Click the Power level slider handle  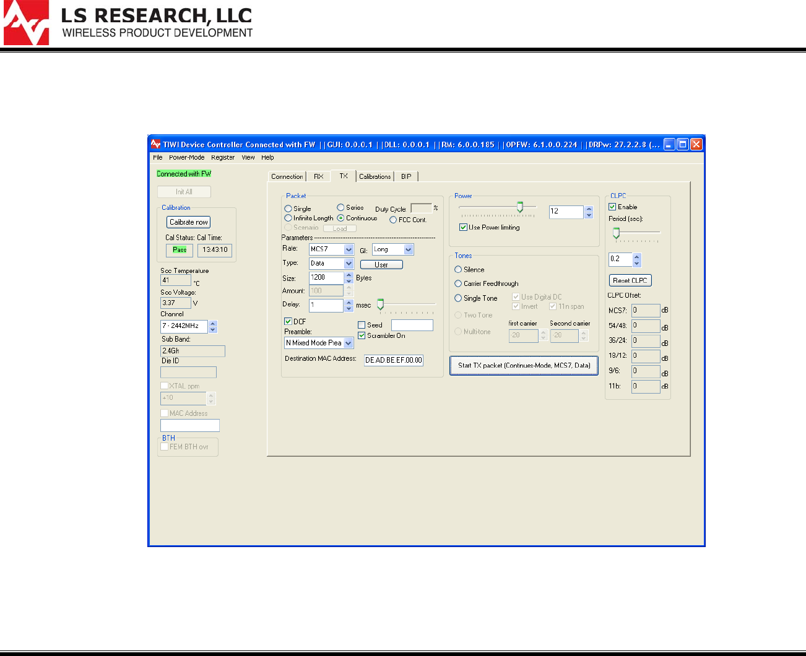click(x=520, y=207)
